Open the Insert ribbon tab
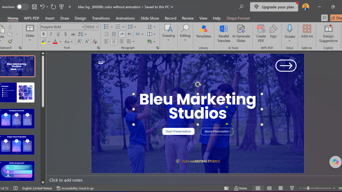The image size is (342, 192). coord(50,18)
